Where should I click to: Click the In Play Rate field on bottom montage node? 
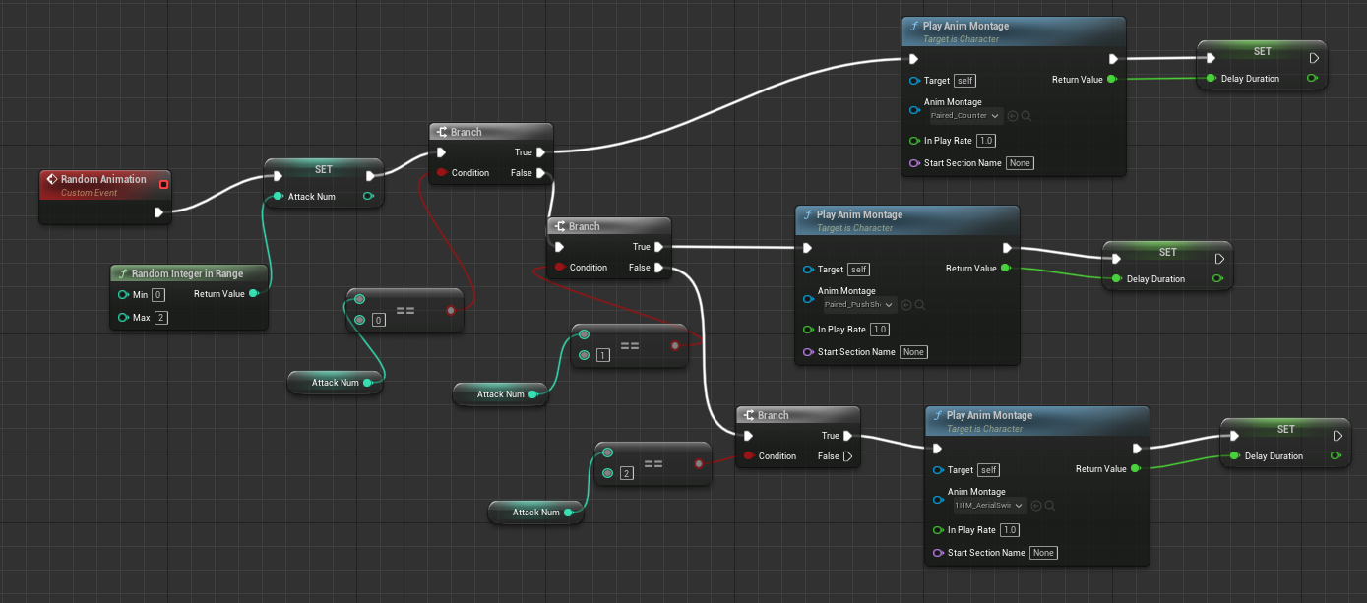(1010, 530)
